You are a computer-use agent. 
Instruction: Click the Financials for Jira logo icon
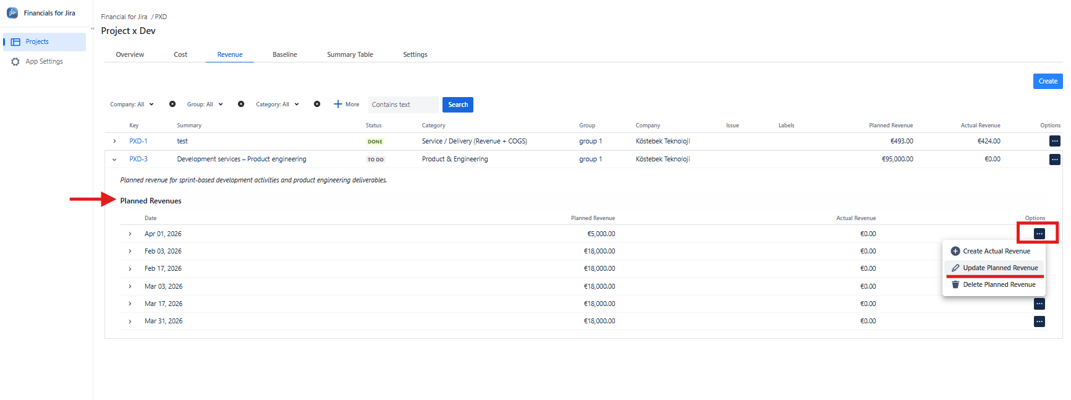pos(12,12)
